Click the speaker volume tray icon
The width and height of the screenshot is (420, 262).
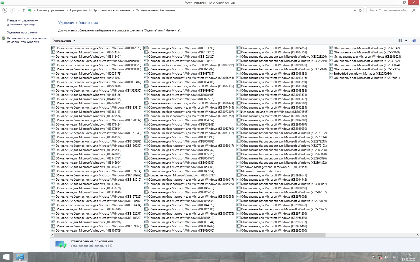386,257
